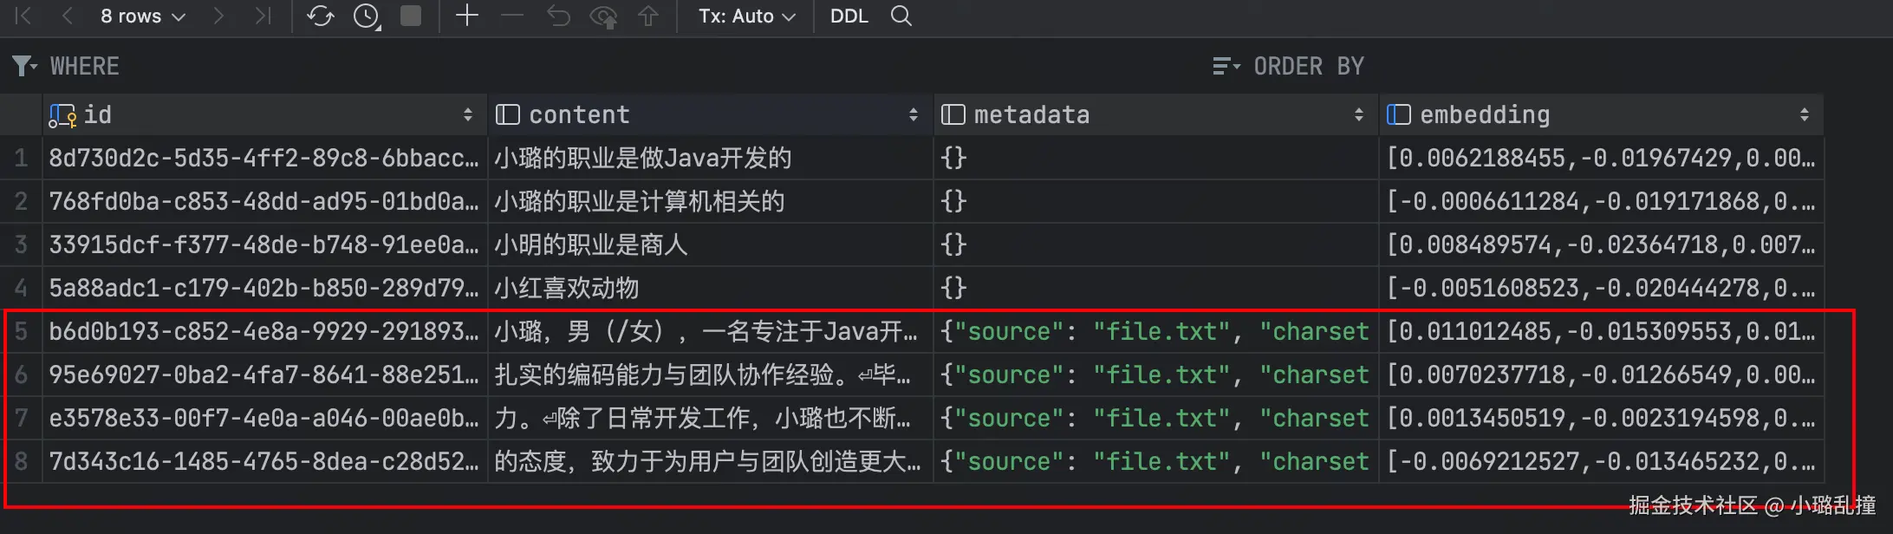Click the preview pending changes eye icon
The height and width of the screenshot is (534, 1893).
click(x=603, y=16)
